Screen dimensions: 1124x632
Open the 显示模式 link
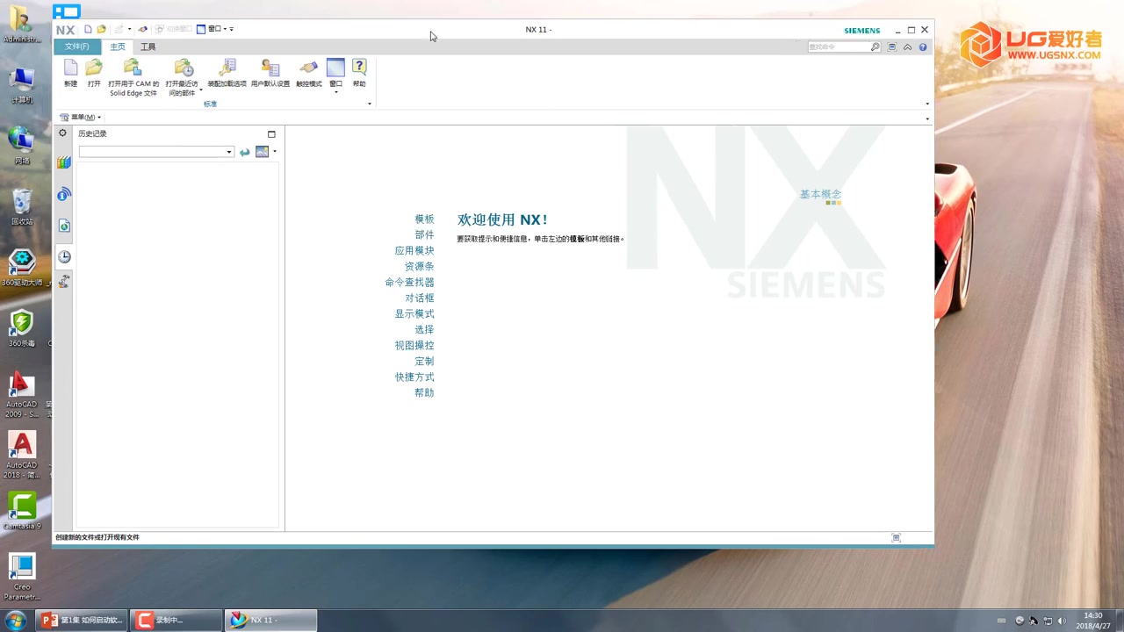(414, 314)
